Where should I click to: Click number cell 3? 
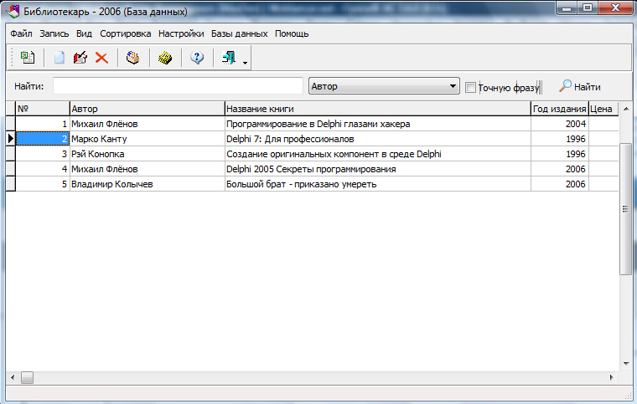pos(43,154)
